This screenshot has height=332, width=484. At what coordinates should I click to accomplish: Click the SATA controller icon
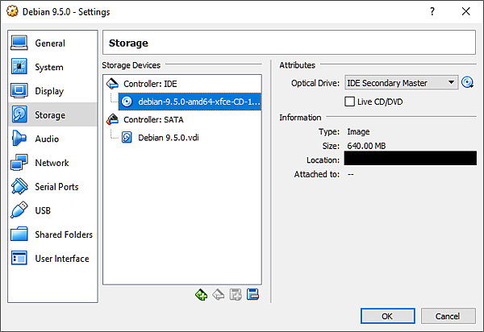pos(113,119)
